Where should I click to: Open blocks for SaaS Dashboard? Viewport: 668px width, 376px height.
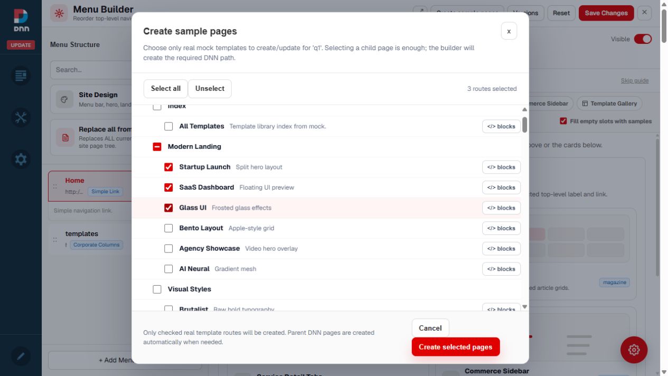501,187
